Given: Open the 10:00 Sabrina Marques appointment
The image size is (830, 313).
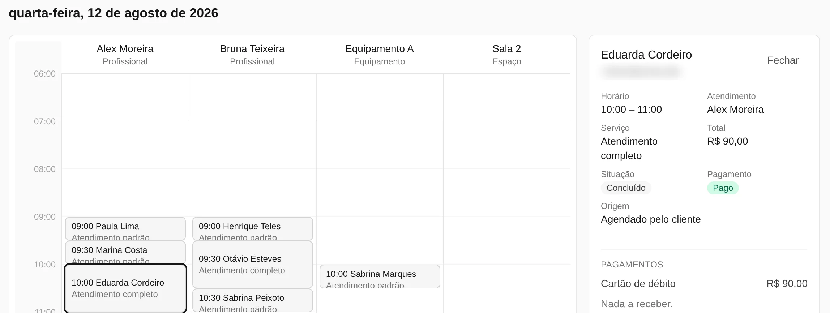Looking at the screenshot, I should coord(380,276).
